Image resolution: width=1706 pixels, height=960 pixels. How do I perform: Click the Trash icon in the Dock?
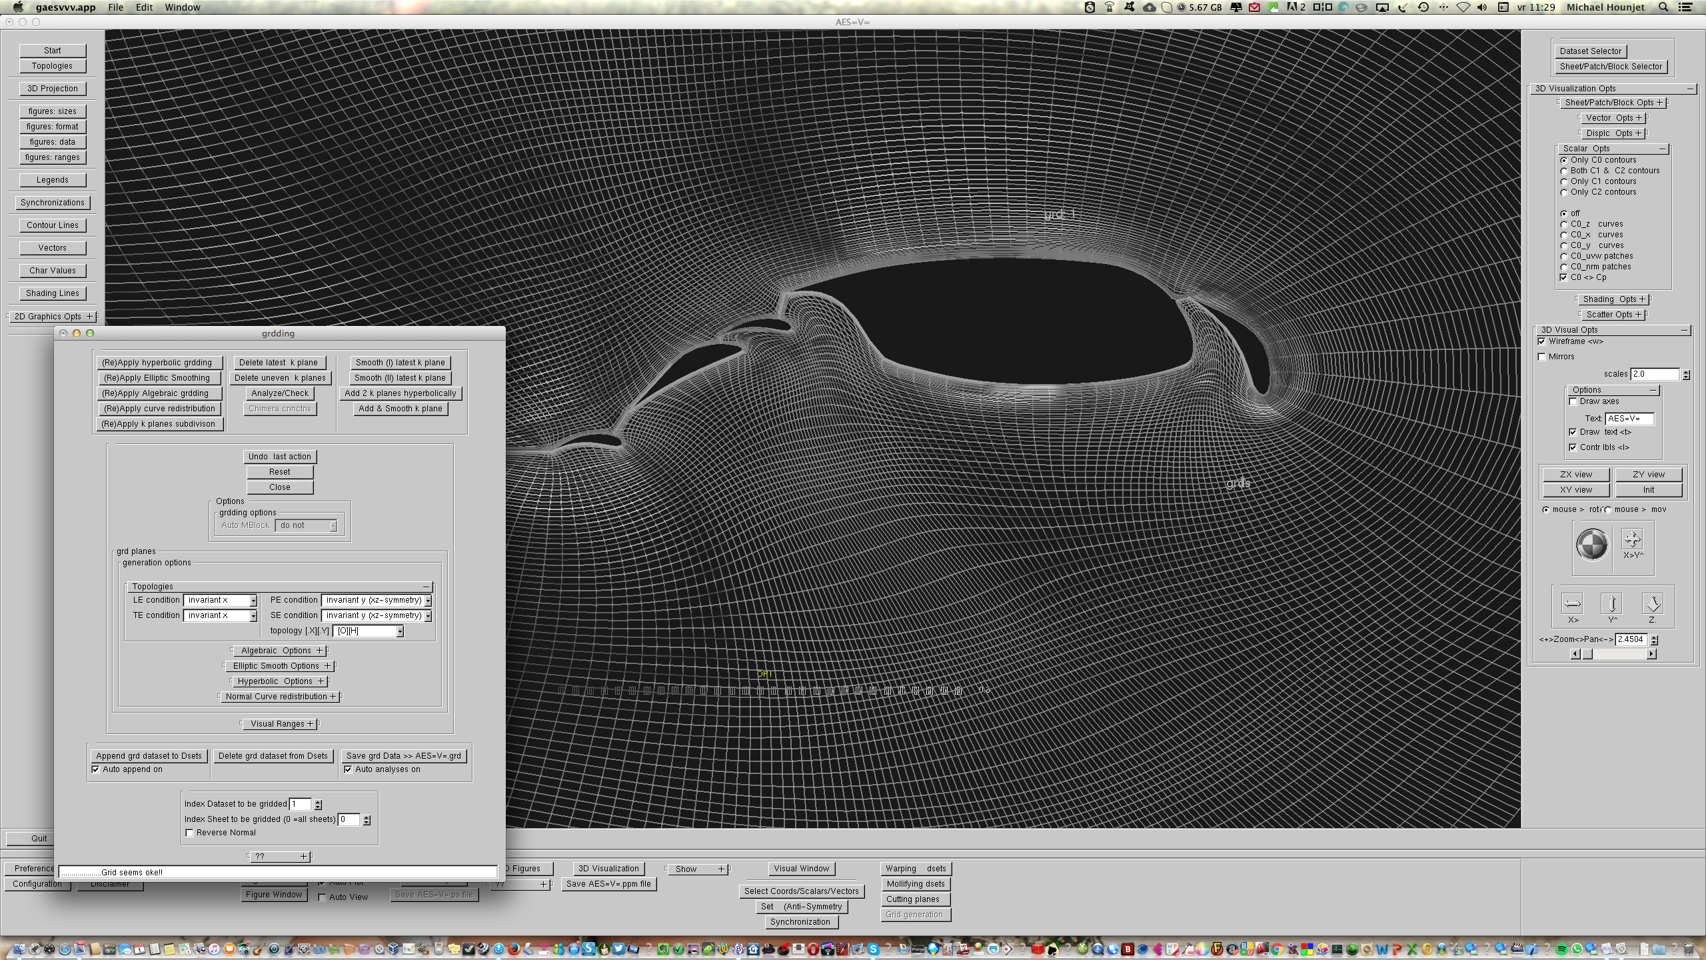(1688, 949)
